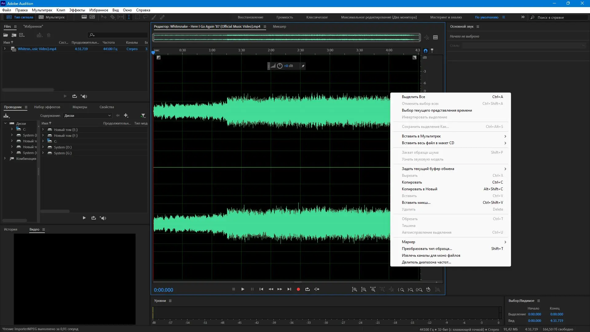Zoom in amplitude
This screenshot has height=332, width=590.
[354, 290]
